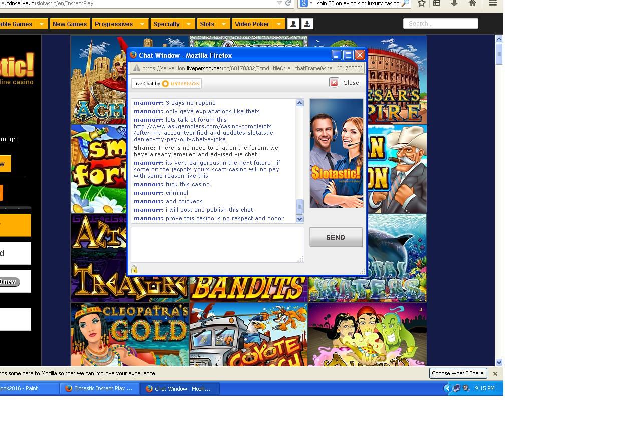Move chat transcript up with the top arrow
The image size is (641, 432).
[x=299, y=103]
